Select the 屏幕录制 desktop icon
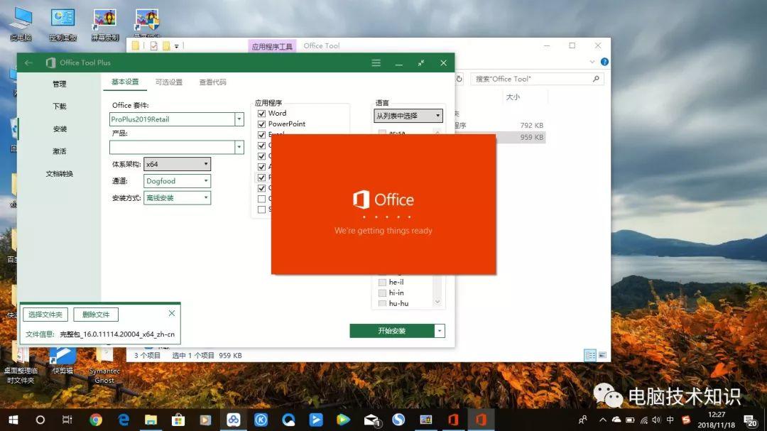 click(104, 23)
